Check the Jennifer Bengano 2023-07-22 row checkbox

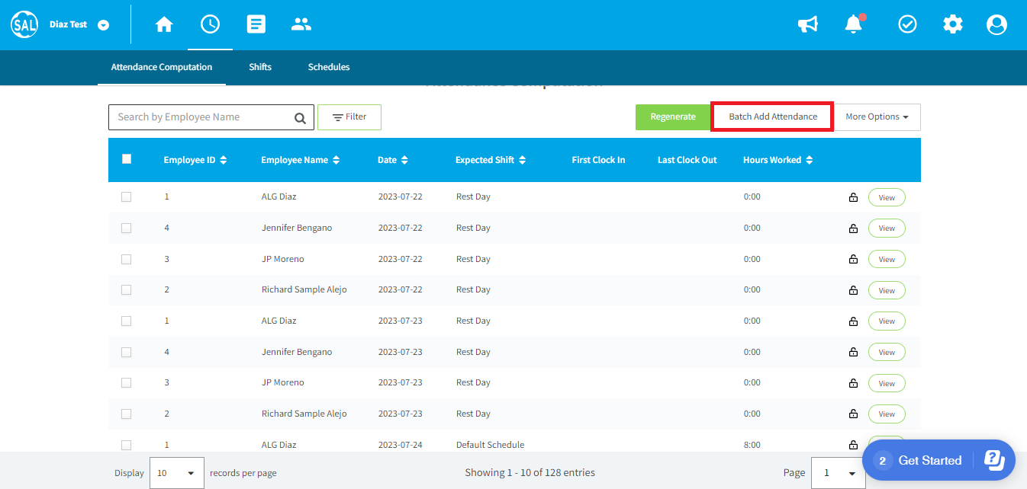pyautogui.click(x=126, y=228)
